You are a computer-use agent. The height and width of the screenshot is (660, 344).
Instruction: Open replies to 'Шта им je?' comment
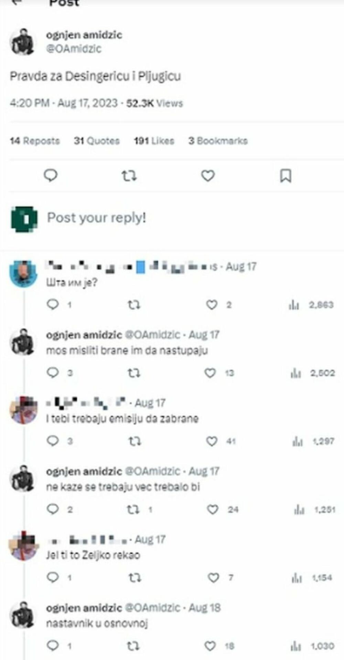[x=53, y=304]
